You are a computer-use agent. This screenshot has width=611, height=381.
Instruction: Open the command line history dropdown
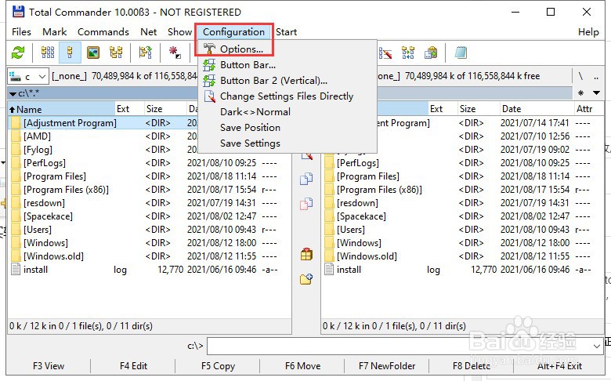tap(597, 346)
